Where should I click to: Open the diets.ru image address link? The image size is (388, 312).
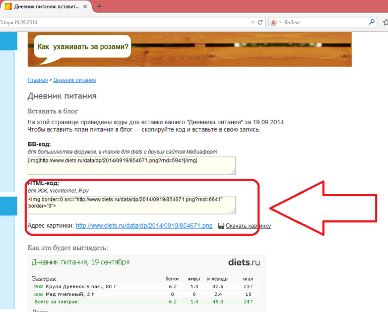click(x=144, y=226)
